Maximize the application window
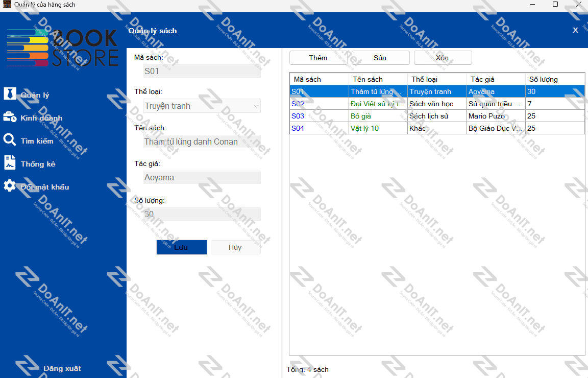The width and height of the screenshot is (588, 378). (555, 4)
